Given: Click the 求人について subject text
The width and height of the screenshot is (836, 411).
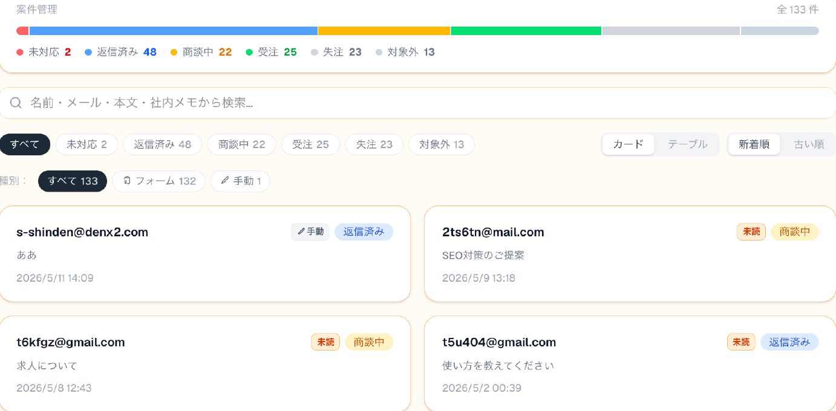Looking at the screenshot, I should click(x=47, y=366).
